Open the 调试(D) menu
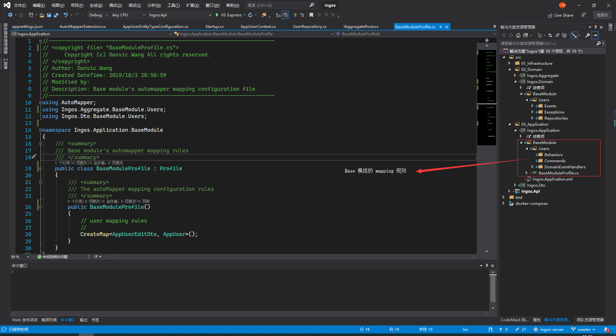Screen dimensions: 616x336 (116, 5)
